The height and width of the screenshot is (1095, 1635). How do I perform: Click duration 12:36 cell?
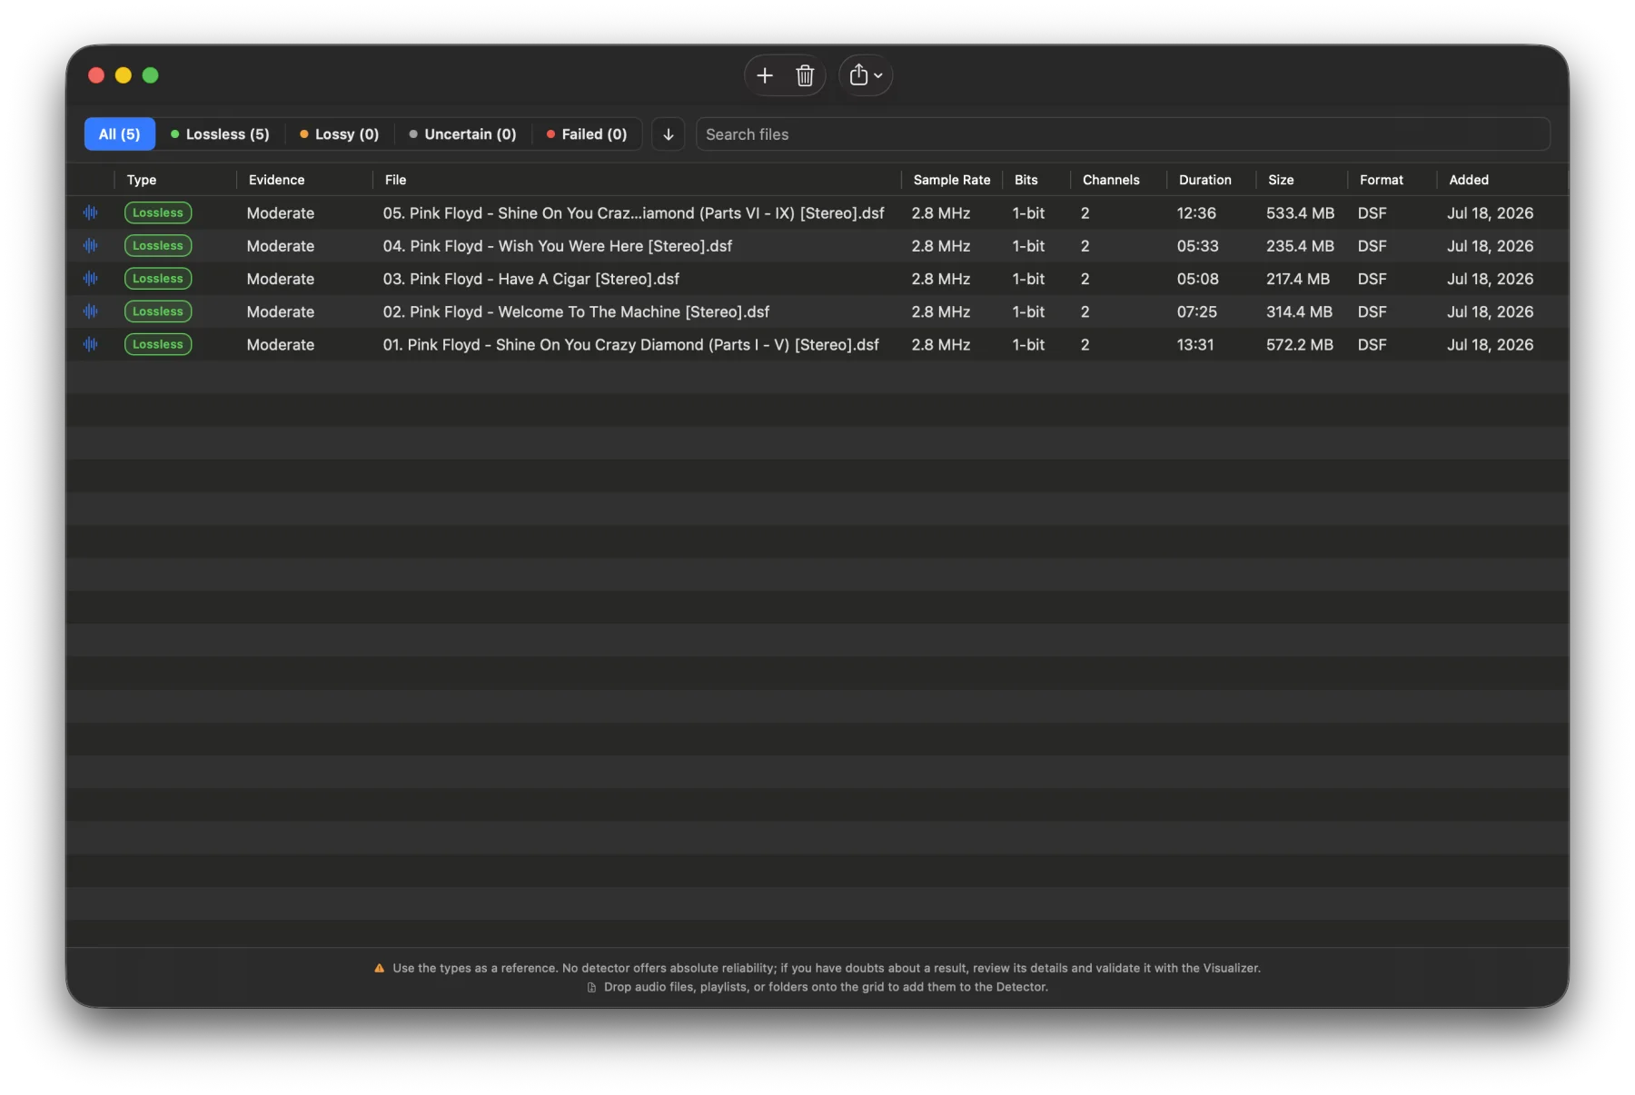1196,212
